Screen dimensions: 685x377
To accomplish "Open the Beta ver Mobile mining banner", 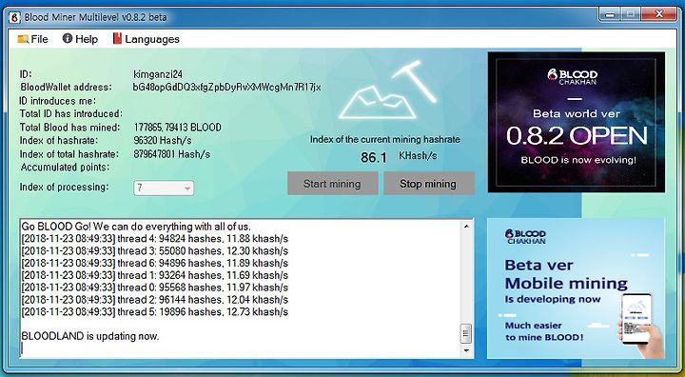I will (x=576, y=288).
